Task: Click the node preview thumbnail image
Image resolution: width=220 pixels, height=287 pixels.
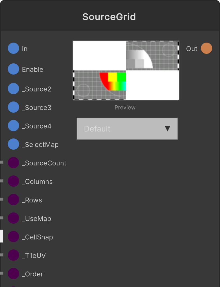Action: (x=126, y=70)
